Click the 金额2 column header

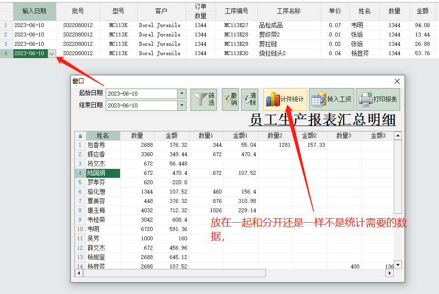[310, 136]
